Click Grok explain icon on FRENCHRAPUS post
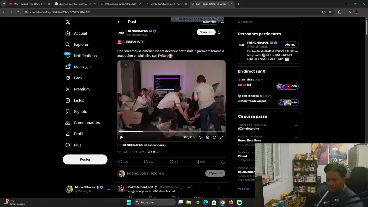 pos(219,32)
